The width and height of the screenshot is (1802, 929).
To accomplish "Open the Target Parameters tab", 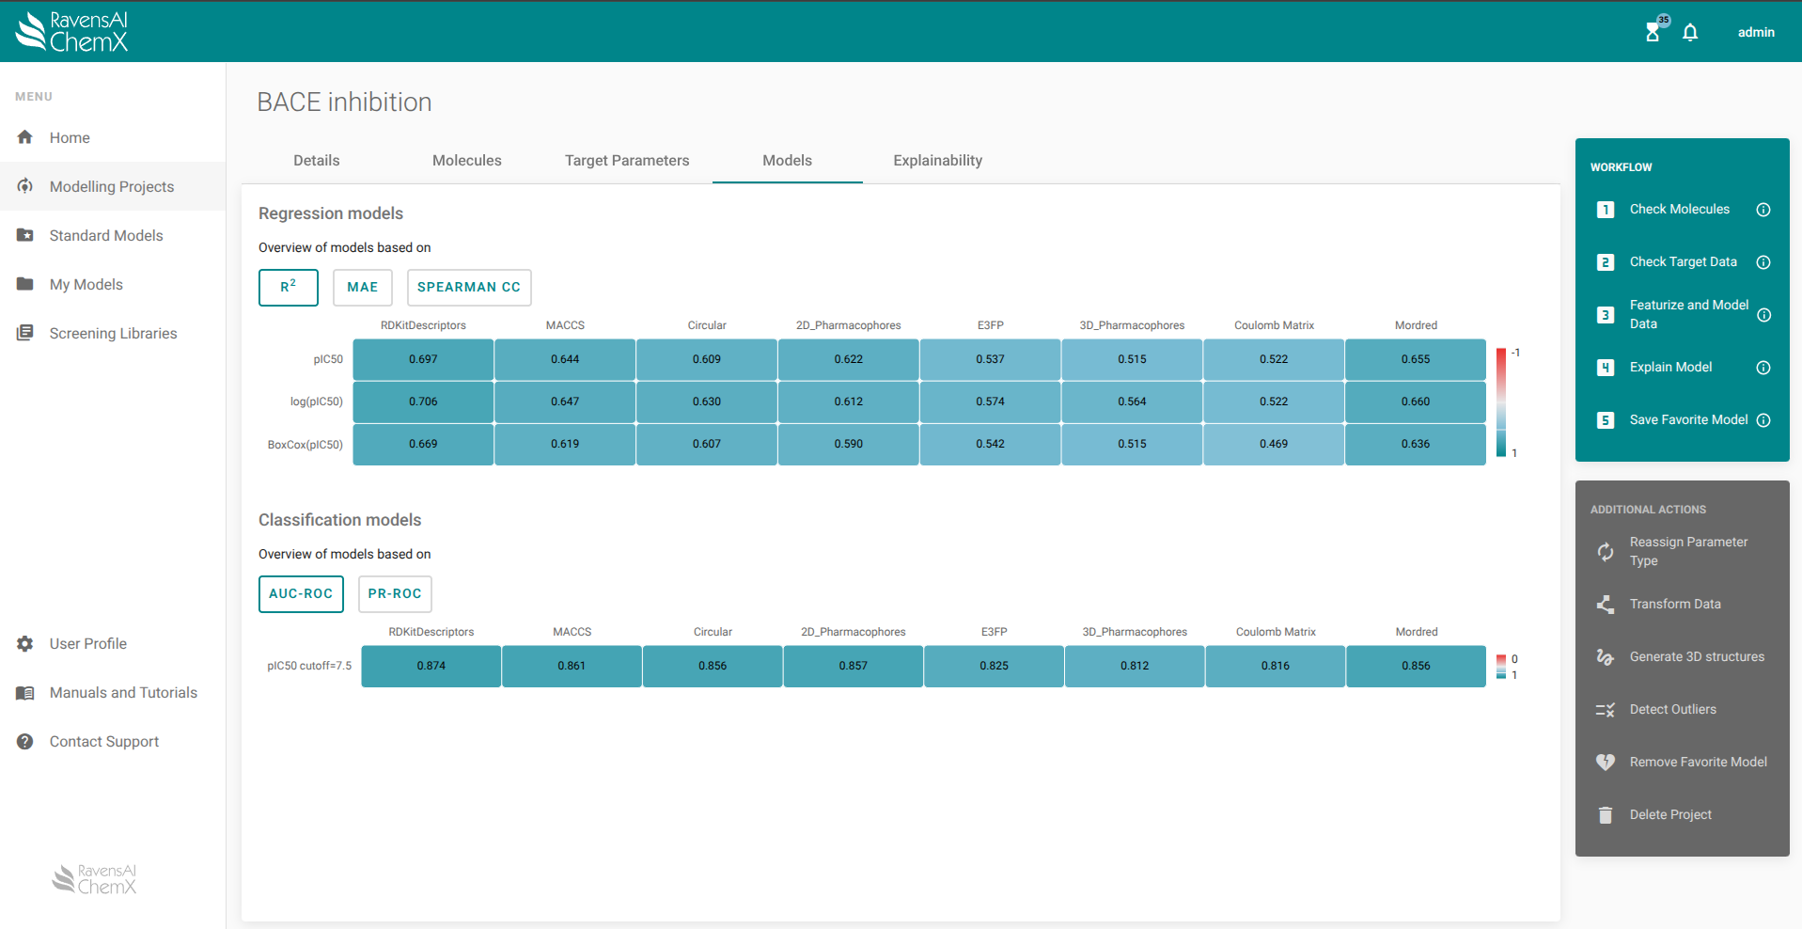I will pyautogui.click(x=627, y=161).
